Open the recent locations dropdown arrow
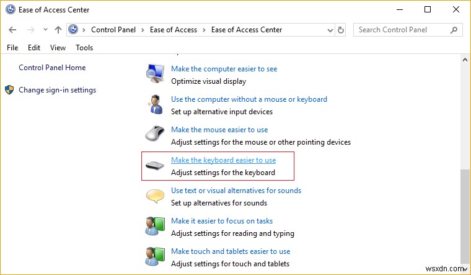 [45, 30]
